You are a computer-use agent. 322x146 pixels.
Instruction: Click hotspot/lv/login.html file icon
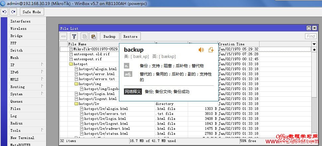tap(82, 119)
